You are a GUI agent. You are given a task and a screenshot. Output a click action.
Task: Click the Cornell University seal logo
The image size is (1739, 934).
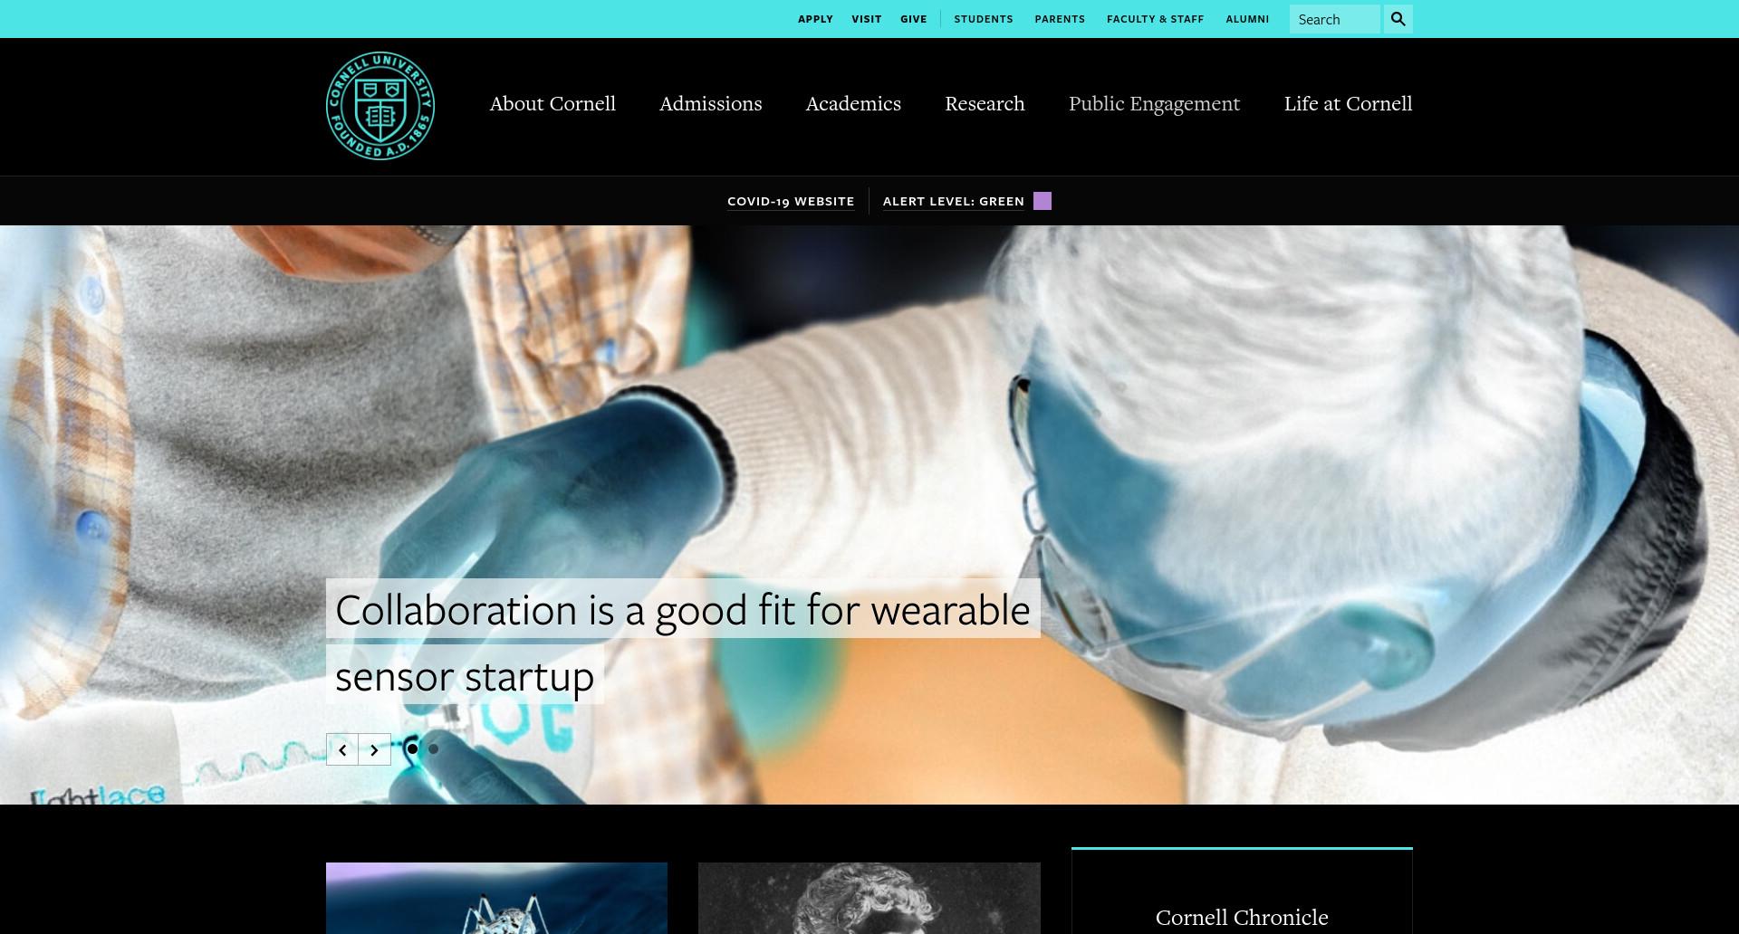point(380,106)
